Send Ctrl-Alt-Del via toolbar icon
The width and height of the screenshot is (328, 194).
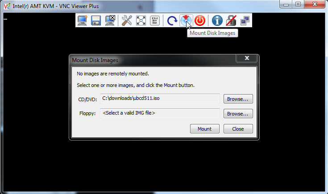pyautogui.click(x=155, y=21)
